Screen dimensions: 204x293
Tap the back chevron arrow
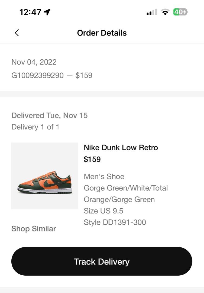(17, 33)
